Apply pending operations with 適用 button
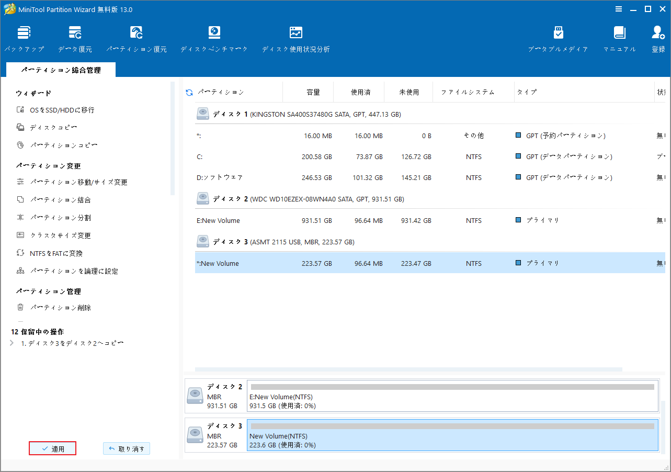Viewport: 671px width, 472px height. pos(52,448)
